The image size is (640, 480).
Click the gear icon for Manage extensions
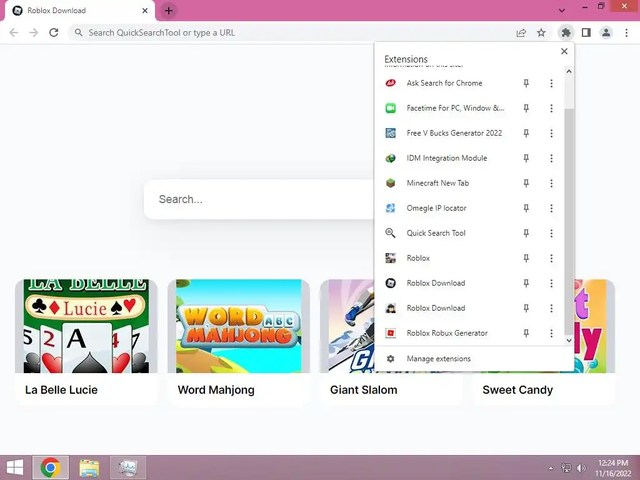tap(391, 359)
